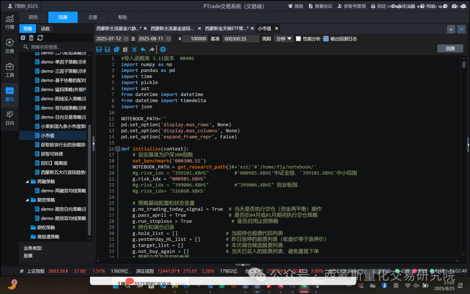Open the 周期 分钟 dropdown
Screen dimensions: 470x294
point(283,39)
